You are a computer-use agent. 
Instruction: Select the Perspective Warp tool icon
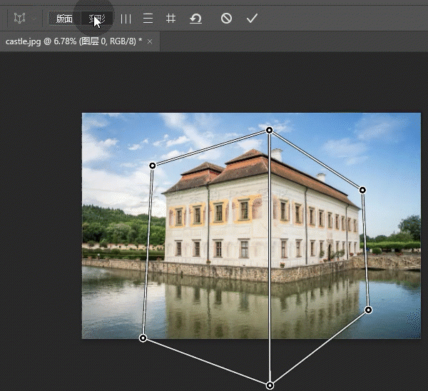tap(20, 19)
